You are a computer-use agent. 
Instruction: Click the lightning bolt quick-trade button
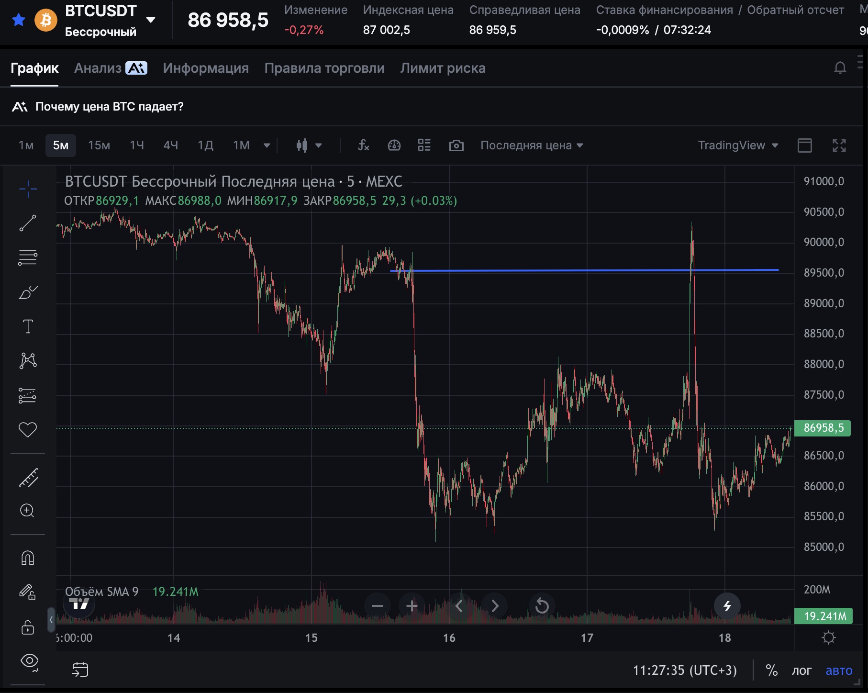[727, 606]
